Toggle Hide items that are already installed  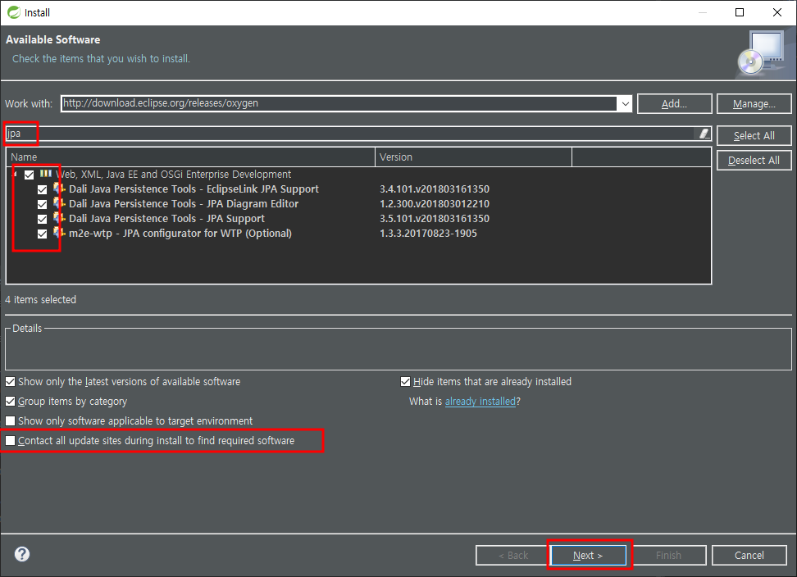point(405,381)
